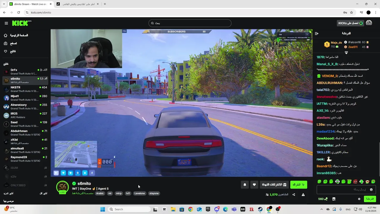Open chat settings gear icon

click(x=359, y=199)
